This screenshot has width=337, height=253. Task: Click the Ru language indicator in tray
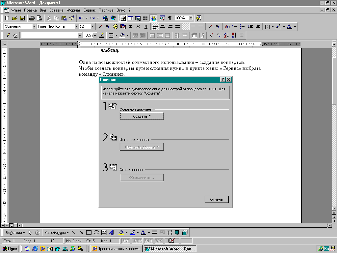tap(326, 249)
